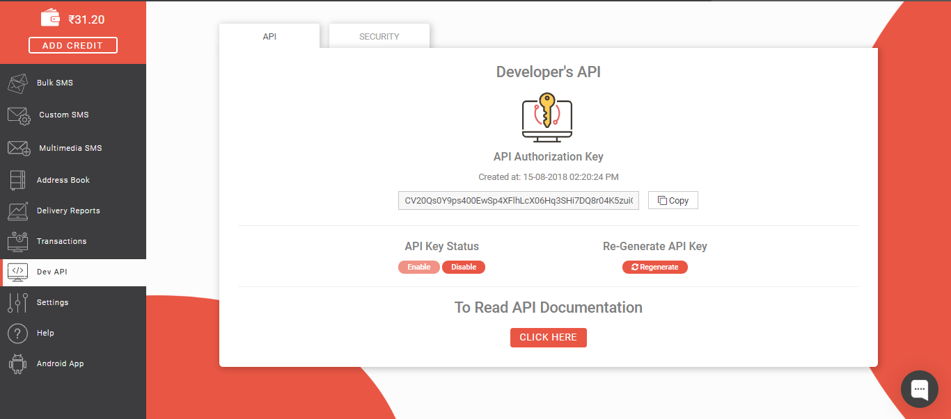Click the Android robot icon
Image resolution: width=951 pixels, height=419 pixels.
[17, 363]
